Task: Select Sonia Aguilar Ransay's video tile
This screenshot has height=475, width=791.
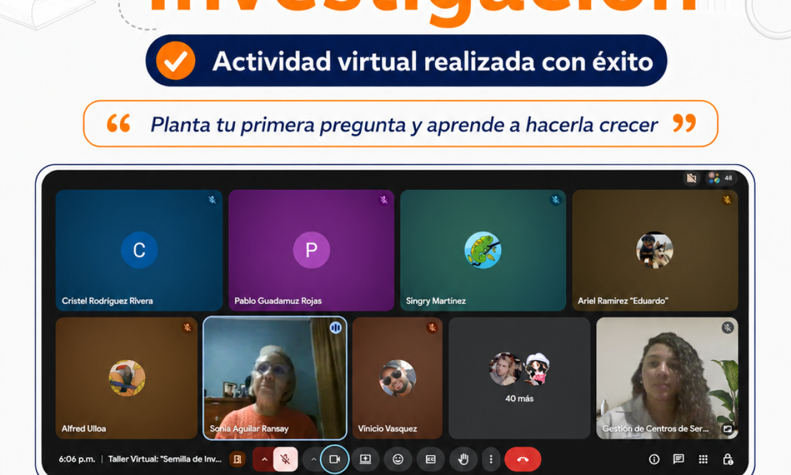Action: click(275, 379)
